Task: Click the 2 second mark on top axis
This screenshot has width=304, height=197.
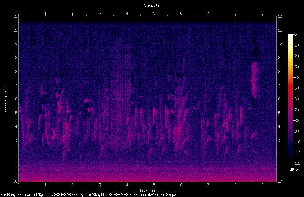Action: pyautogui.click(x=72, y=13)
